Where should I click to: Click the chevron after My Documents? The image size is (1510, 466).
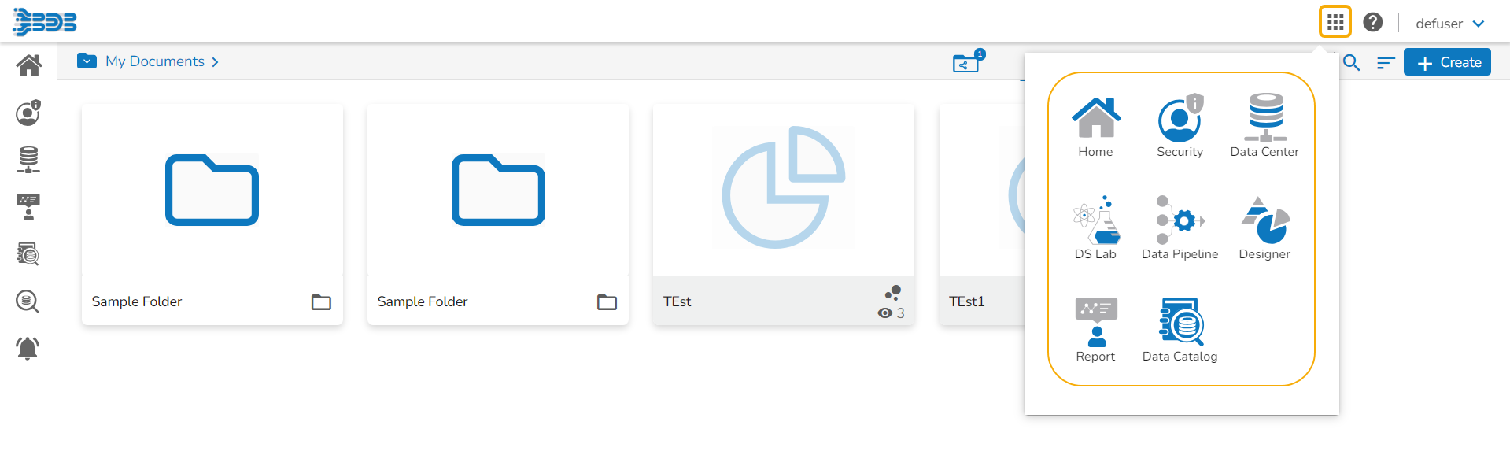click(215, 62)
